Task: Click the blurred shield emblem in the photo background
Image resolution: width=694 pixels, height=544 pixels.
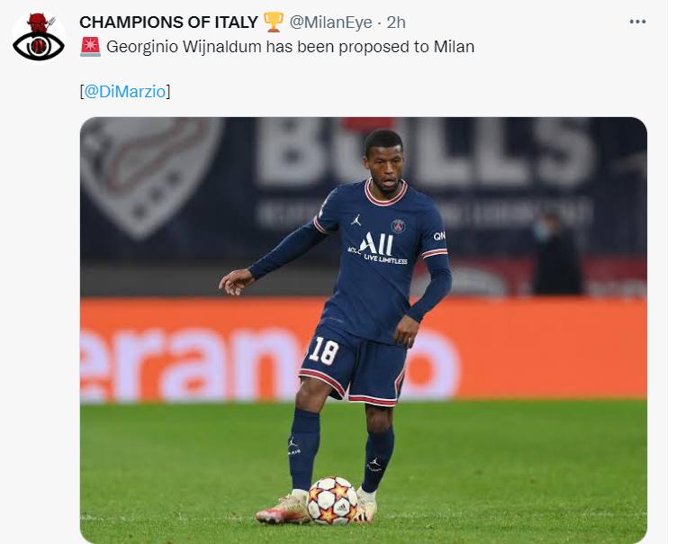Action: (149, 175)
